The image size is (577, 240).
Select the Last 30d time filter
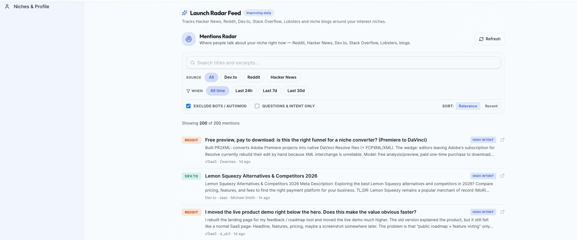coord(296,91)
